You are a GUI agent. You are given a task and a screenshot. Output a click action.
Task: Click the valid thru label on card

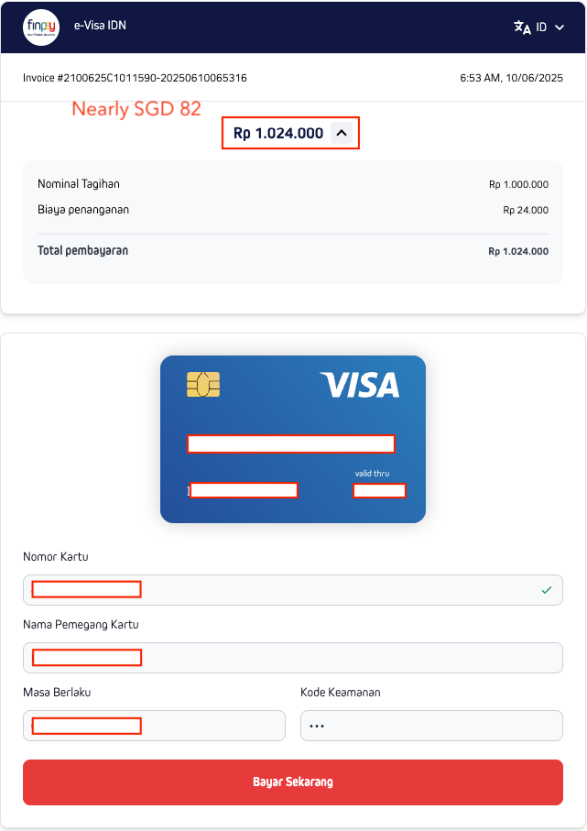tap(372, 474)
